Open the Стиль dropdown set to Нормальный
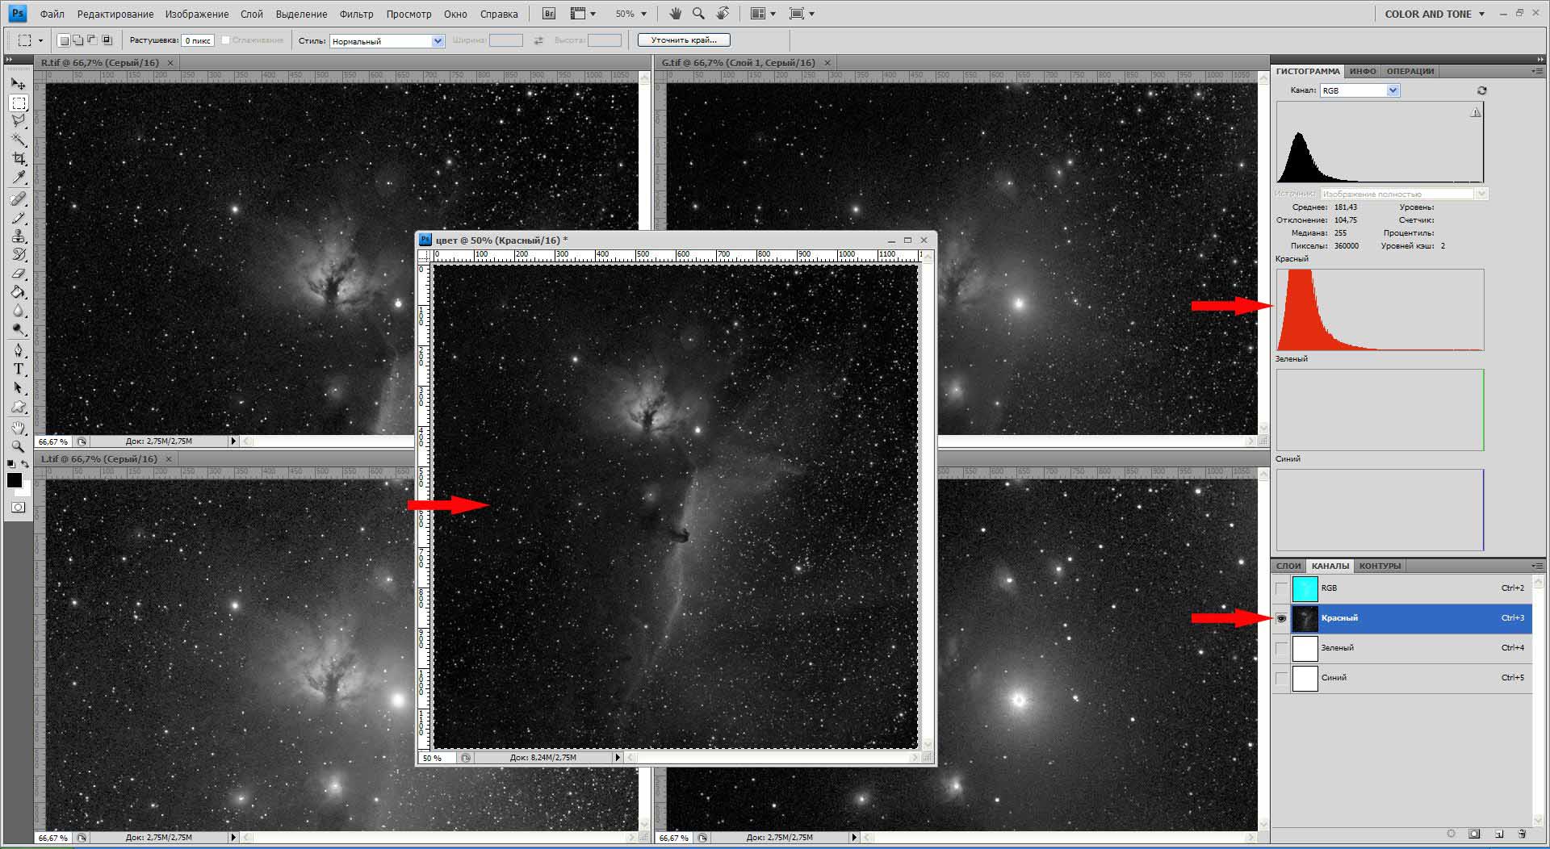Image resolution: width=1550 pixels, height=849 pixels. [x=387, y=40]
